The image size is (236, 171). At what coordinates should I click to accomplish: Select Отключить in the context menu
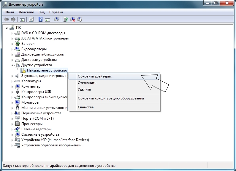87,83
